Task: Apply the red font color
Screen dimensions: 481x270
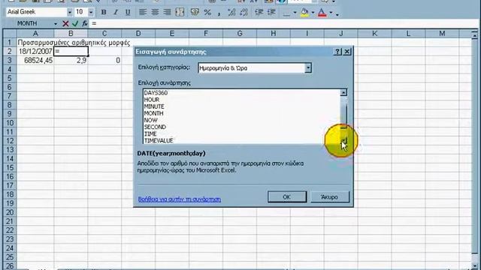Action: (322, 12)
